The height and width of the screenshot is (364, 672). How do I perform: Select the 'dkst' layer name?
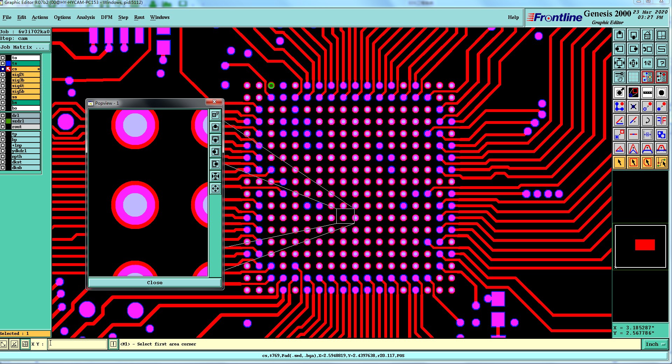26,162
